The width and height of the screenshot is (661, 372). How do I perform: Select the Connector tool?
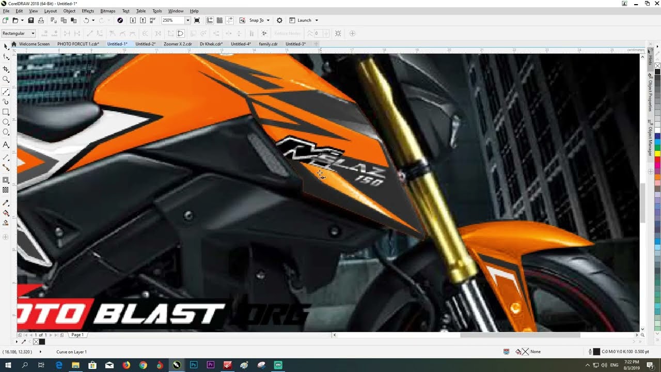point(6,167)
